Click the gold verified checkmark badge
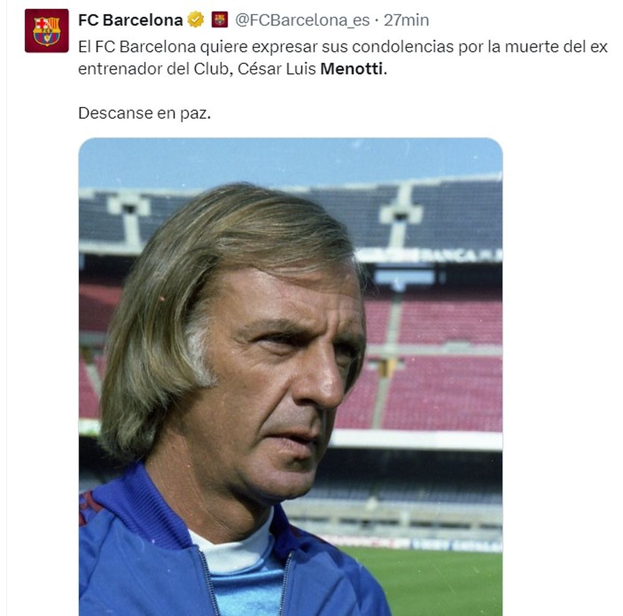The image size is (623, 616). [196, 20]
